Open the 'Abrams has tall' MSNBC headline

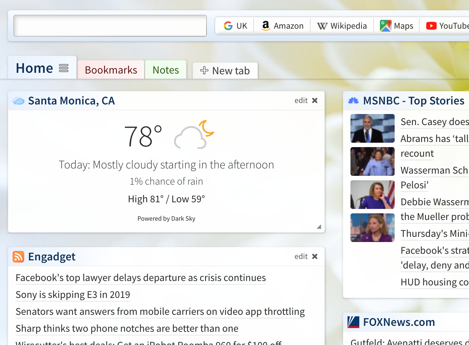435,146
